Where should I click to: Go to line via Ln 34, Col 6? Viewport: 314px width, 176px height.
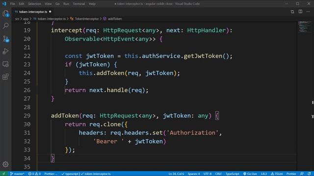click(176, 174)
